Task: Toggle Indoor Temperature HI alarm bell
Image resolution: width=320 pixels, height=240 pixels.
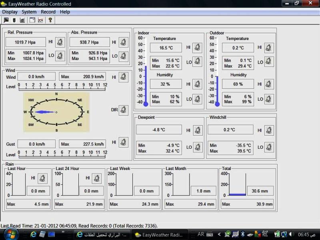Action: 197,48
